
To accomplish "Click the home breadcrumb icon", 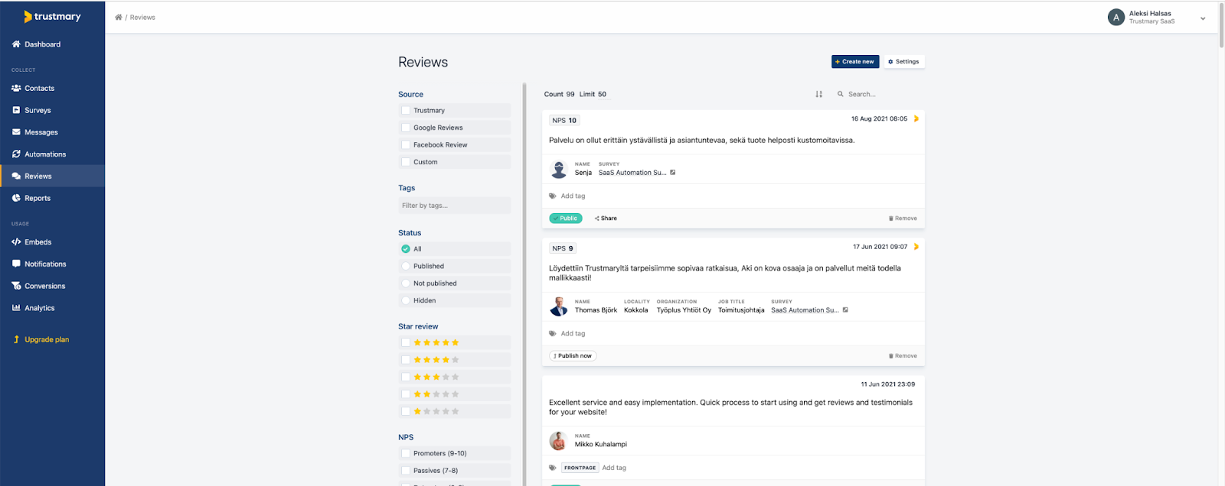I will pos(119,17).
